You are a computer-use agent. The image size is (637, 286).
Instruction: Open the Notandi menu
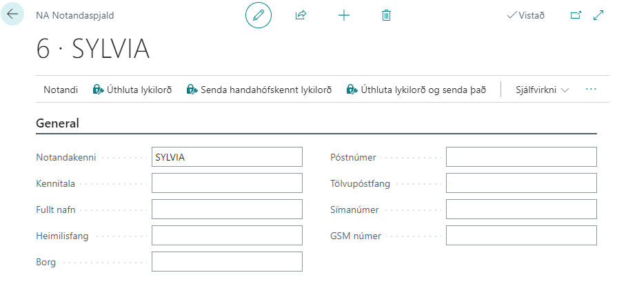pos(61,90)
